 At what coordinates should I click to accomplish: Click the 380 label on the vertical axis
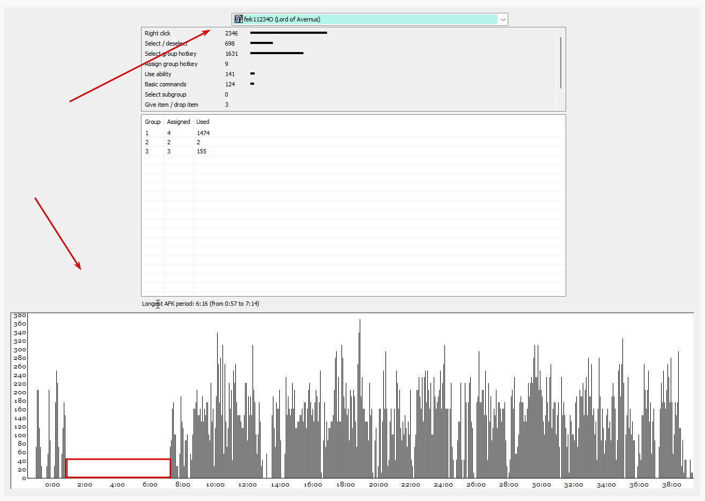[x=19, y=315]
